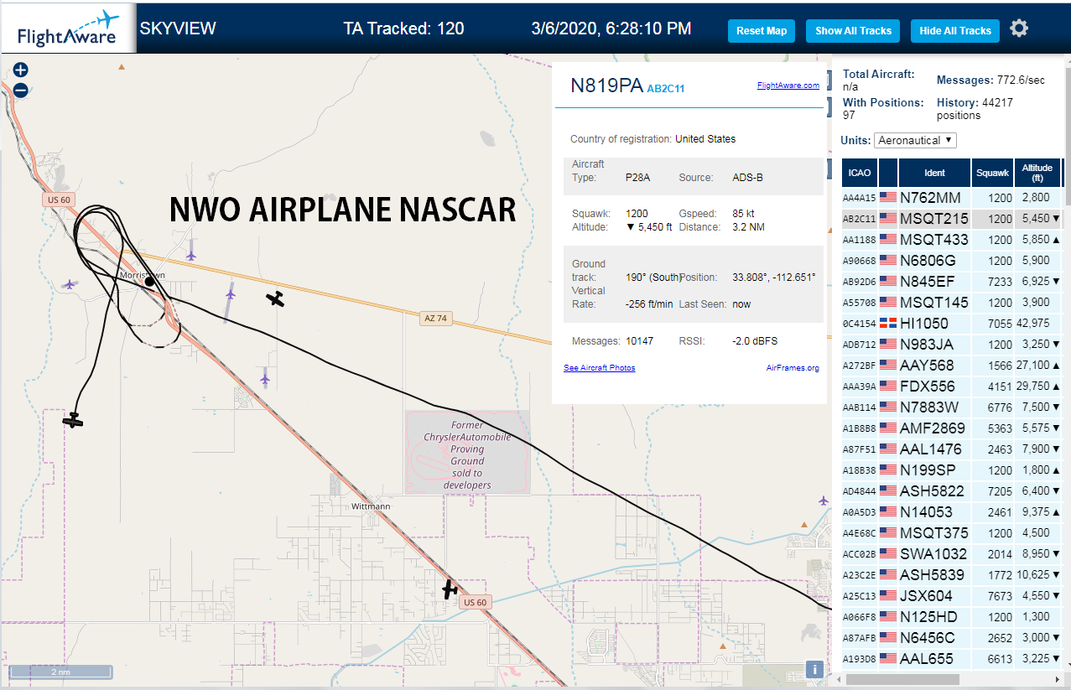The width and height of the screenshot is (1071, 690).
Task: Click the AZ 74 highway shield
Action: tap(437, 318)
